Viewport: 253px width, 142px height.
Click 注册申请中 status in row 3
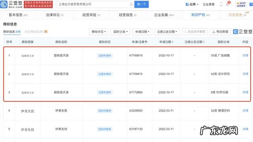105,92
